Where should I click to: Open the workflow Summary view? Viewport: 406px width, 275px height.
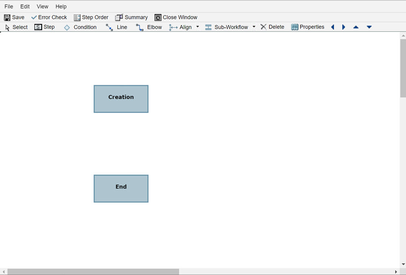pos(131,17)
